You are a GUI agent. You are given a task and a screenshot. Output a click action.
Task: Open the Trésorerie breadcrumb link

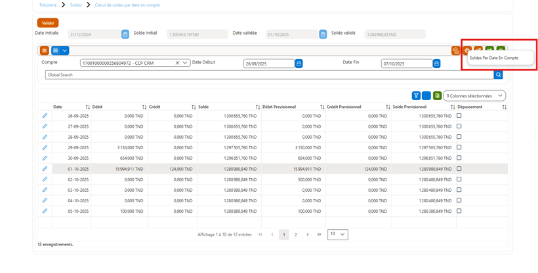[x=48, y=5]
